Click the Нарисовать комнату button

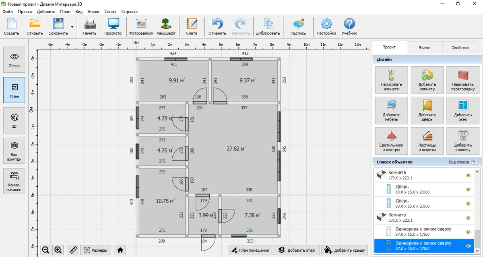391,80
